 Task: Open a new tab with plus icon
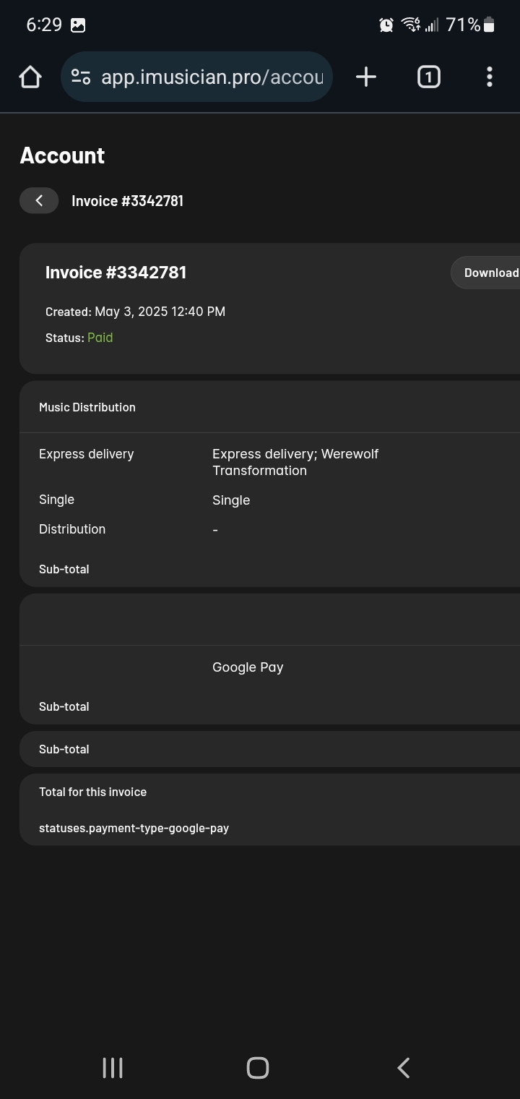pos(366,77)
